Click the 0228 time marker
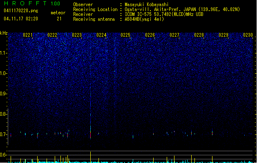Viewport: 257px width, 163px height. (x=199, y=35)
